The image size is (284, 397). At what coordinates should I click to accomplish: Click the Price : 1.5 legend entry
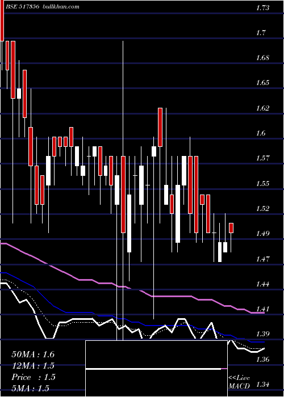[x=34, y=377]
